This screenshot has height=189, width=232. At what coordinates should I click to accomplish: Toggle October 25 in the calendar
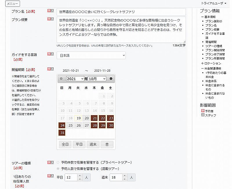[70, 125]
